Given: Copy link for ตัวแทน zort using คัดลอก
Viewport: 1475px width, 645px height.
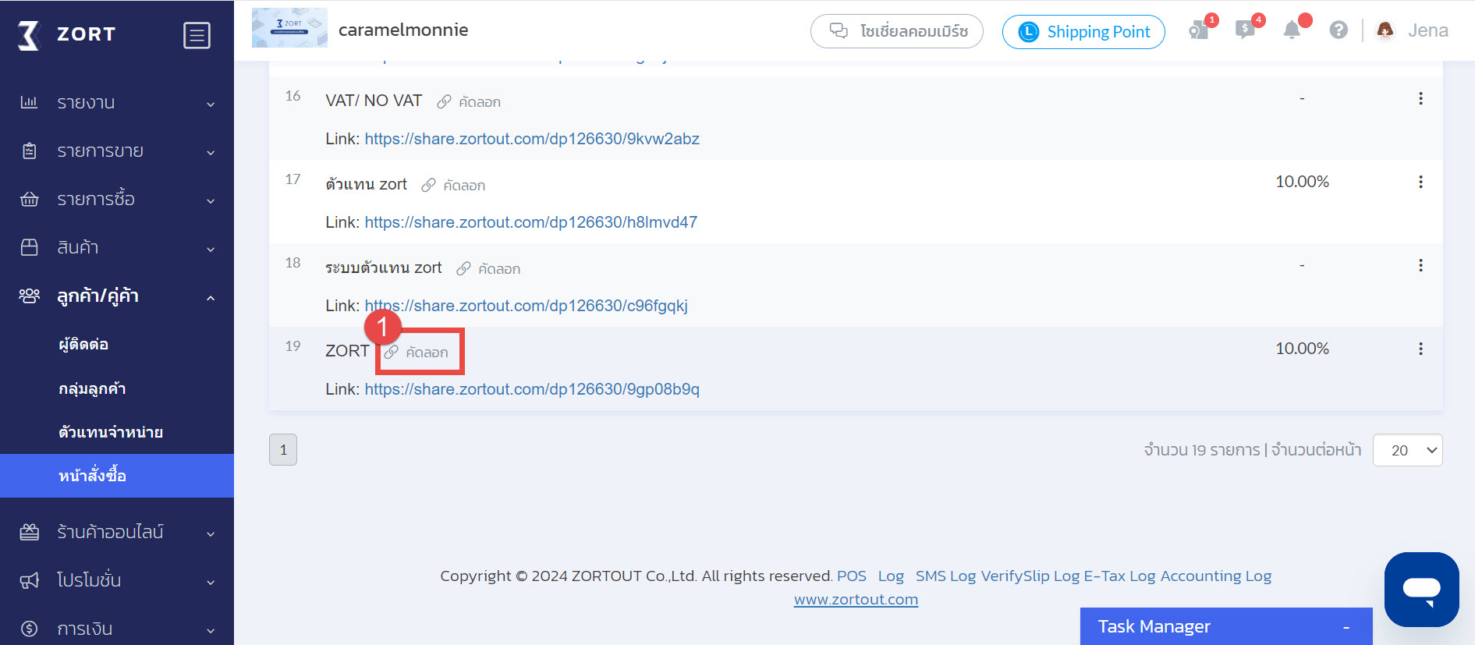Looking at the screenshot, I should pos(464,186).
